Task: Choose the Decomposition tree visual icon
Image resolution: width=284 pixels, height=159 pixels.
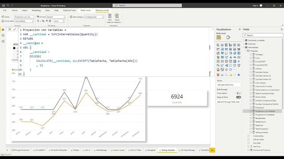Action: tap(226, 65)
